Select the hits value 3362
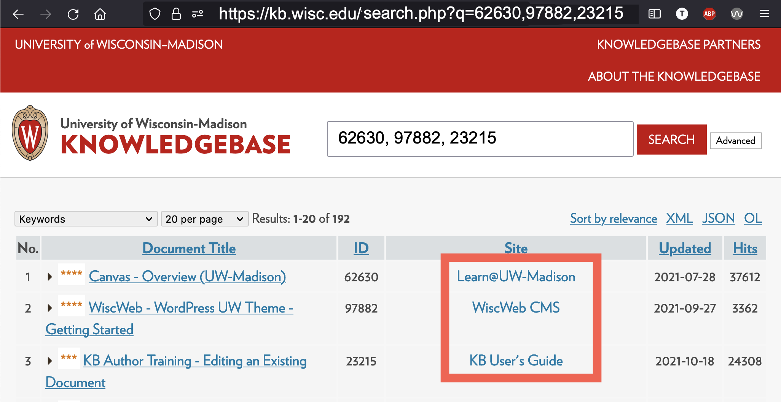The height and width of the screenshot is (402, 781). tap(745, 308)
